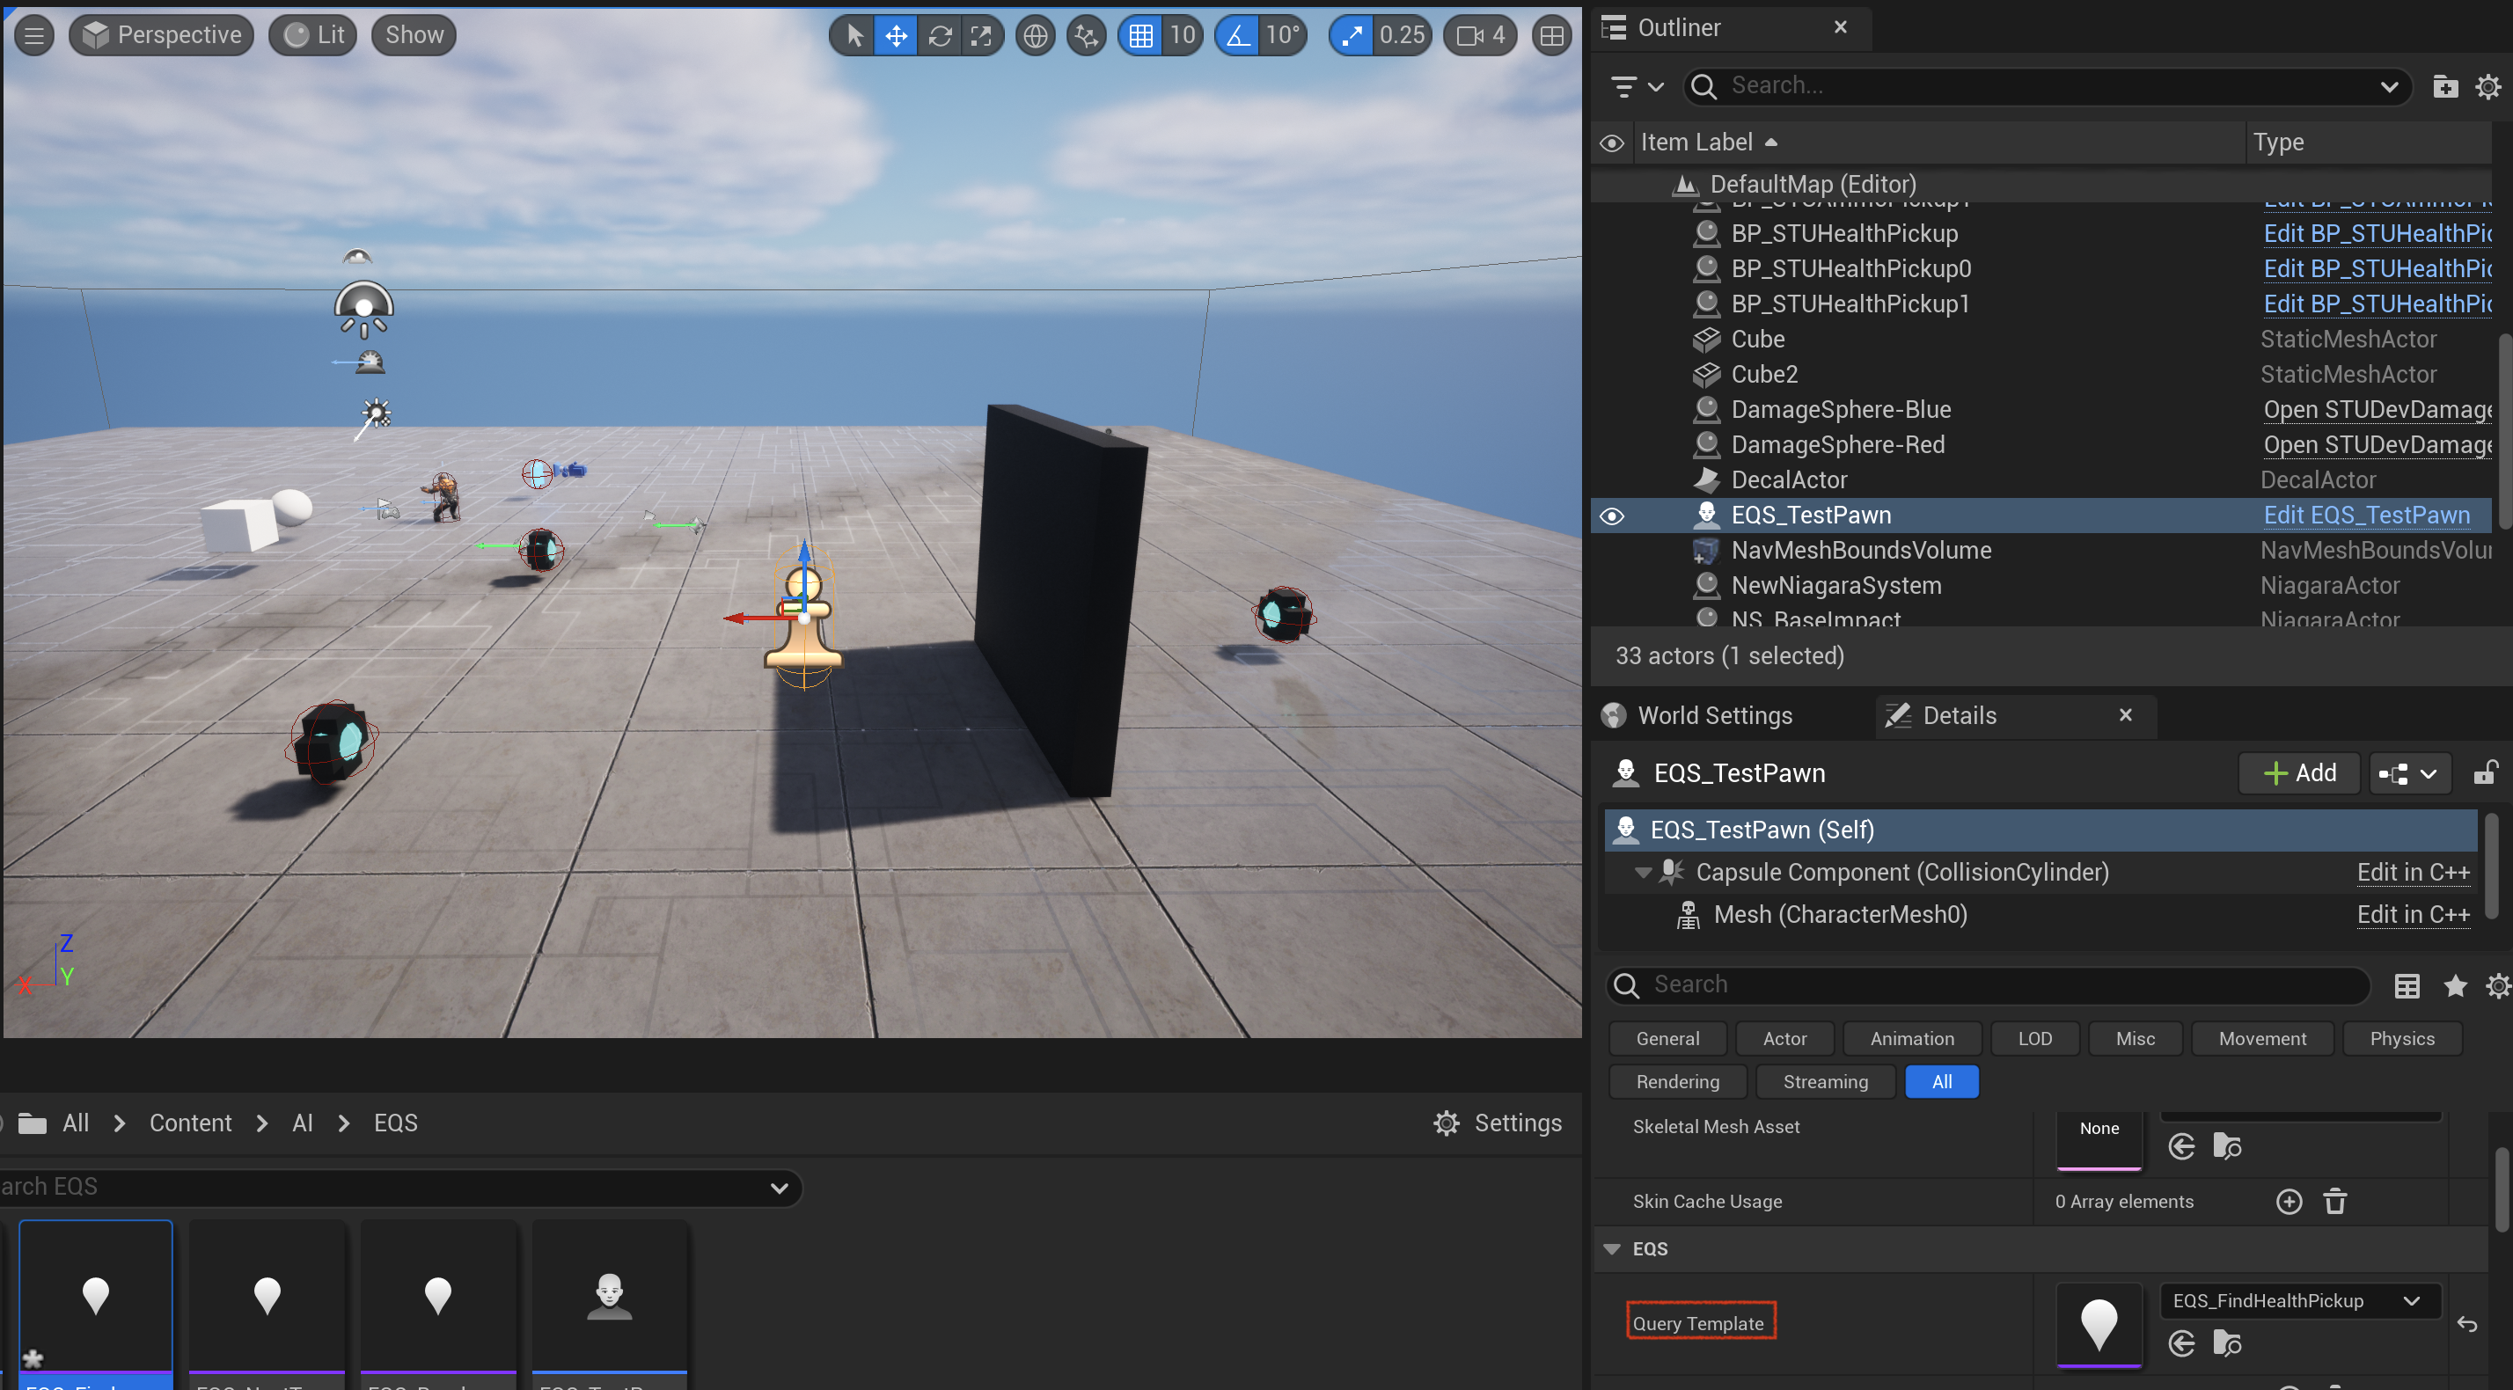The image size is (2513, 1390).
Task: Click Edit in C++ for Mesh component
Action: pyautogui.click(x=2413, y=915)
